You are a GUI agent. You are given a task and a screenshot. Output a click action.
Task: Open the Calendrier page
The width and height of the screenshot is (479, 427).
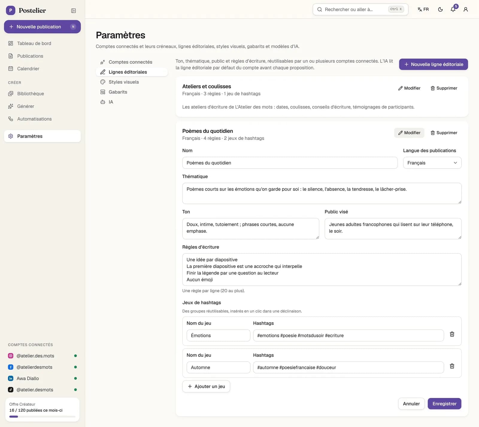(x=42, y=69)
